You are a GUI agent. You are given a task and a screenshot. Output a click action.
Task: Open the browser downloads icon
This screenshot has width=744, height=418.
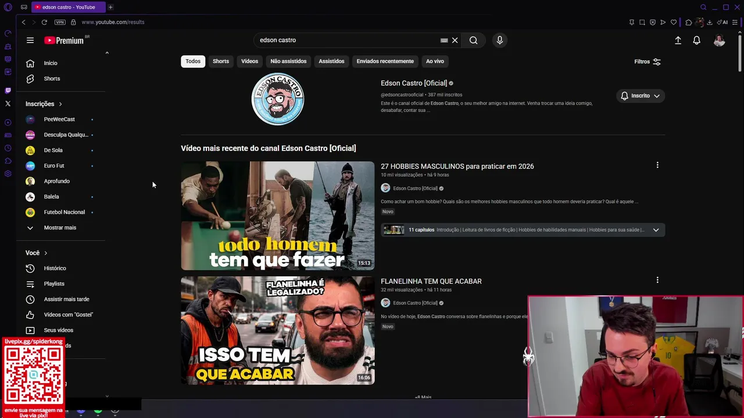(x=710, y=22)
